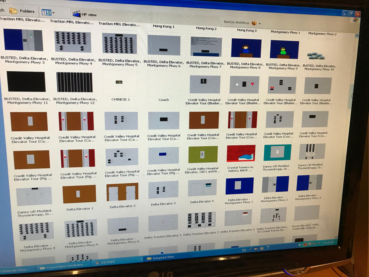Select the Delta Elevator - Montgomery Pkwy 2 thumbnail

click(x=275, y=184)
